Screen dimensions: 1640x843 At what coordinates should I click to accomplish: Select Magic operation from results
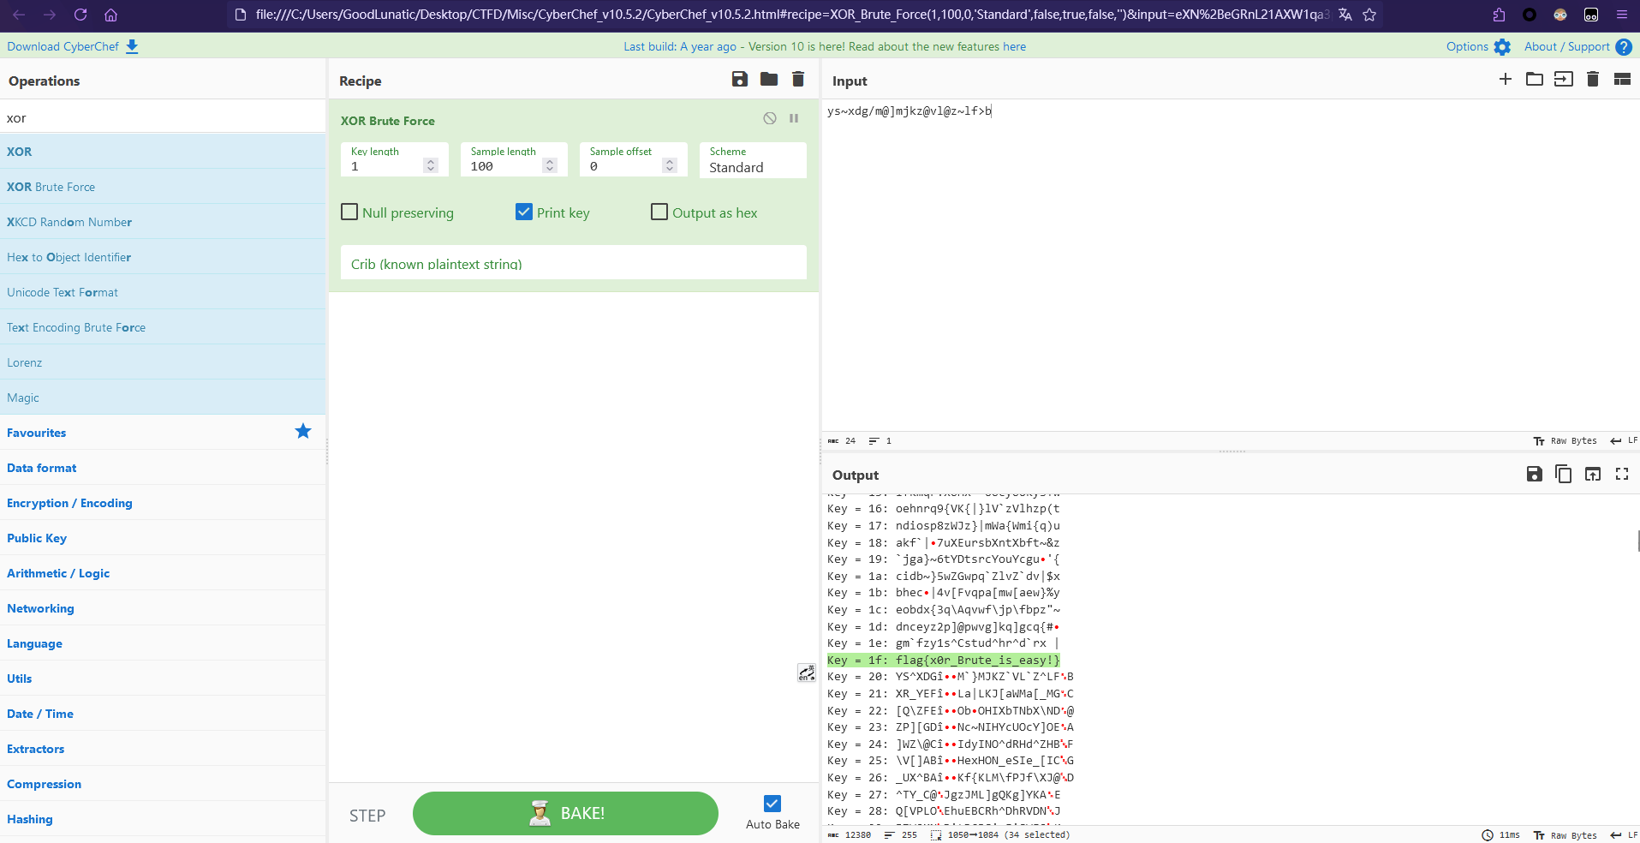(163, 398)
